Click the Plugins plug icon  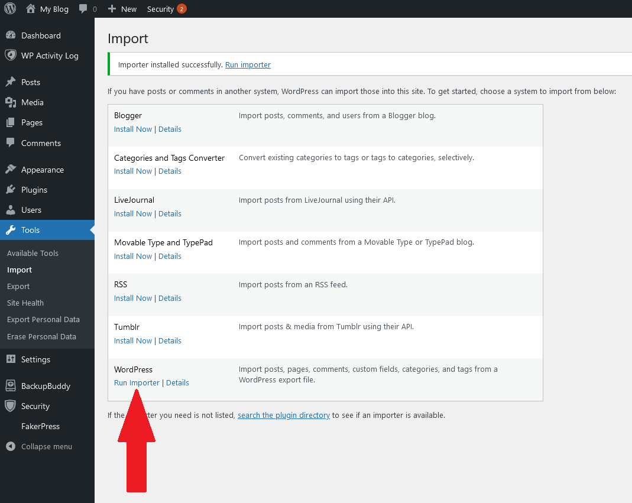pos(11,189)
